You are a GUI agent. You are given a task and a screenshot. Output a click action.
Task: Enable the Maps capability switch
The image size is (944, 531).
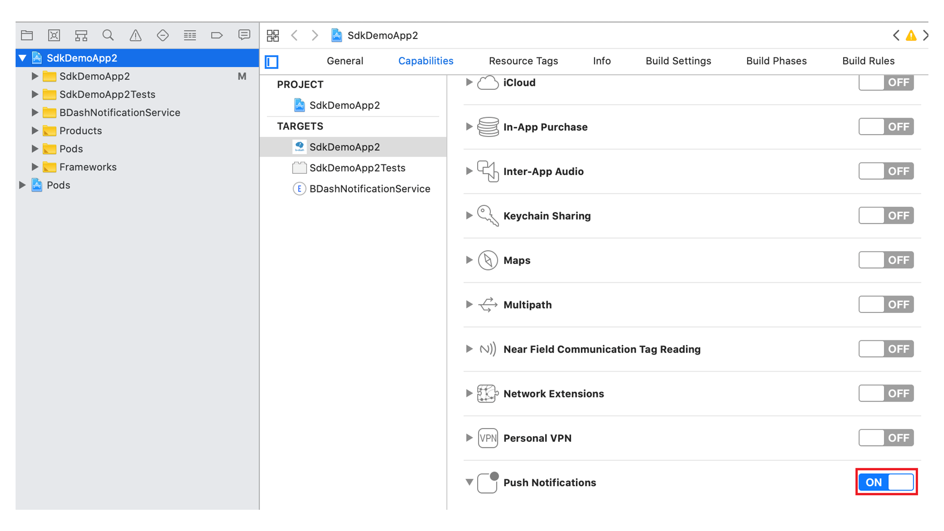(886, 260)
